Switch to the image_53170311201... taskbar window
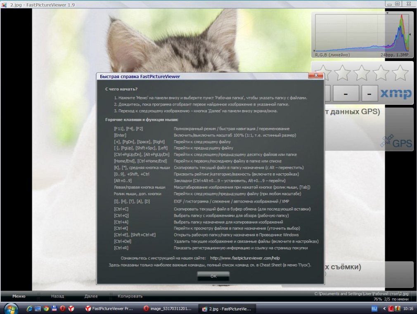417x314 pixels. pos(167,309)
